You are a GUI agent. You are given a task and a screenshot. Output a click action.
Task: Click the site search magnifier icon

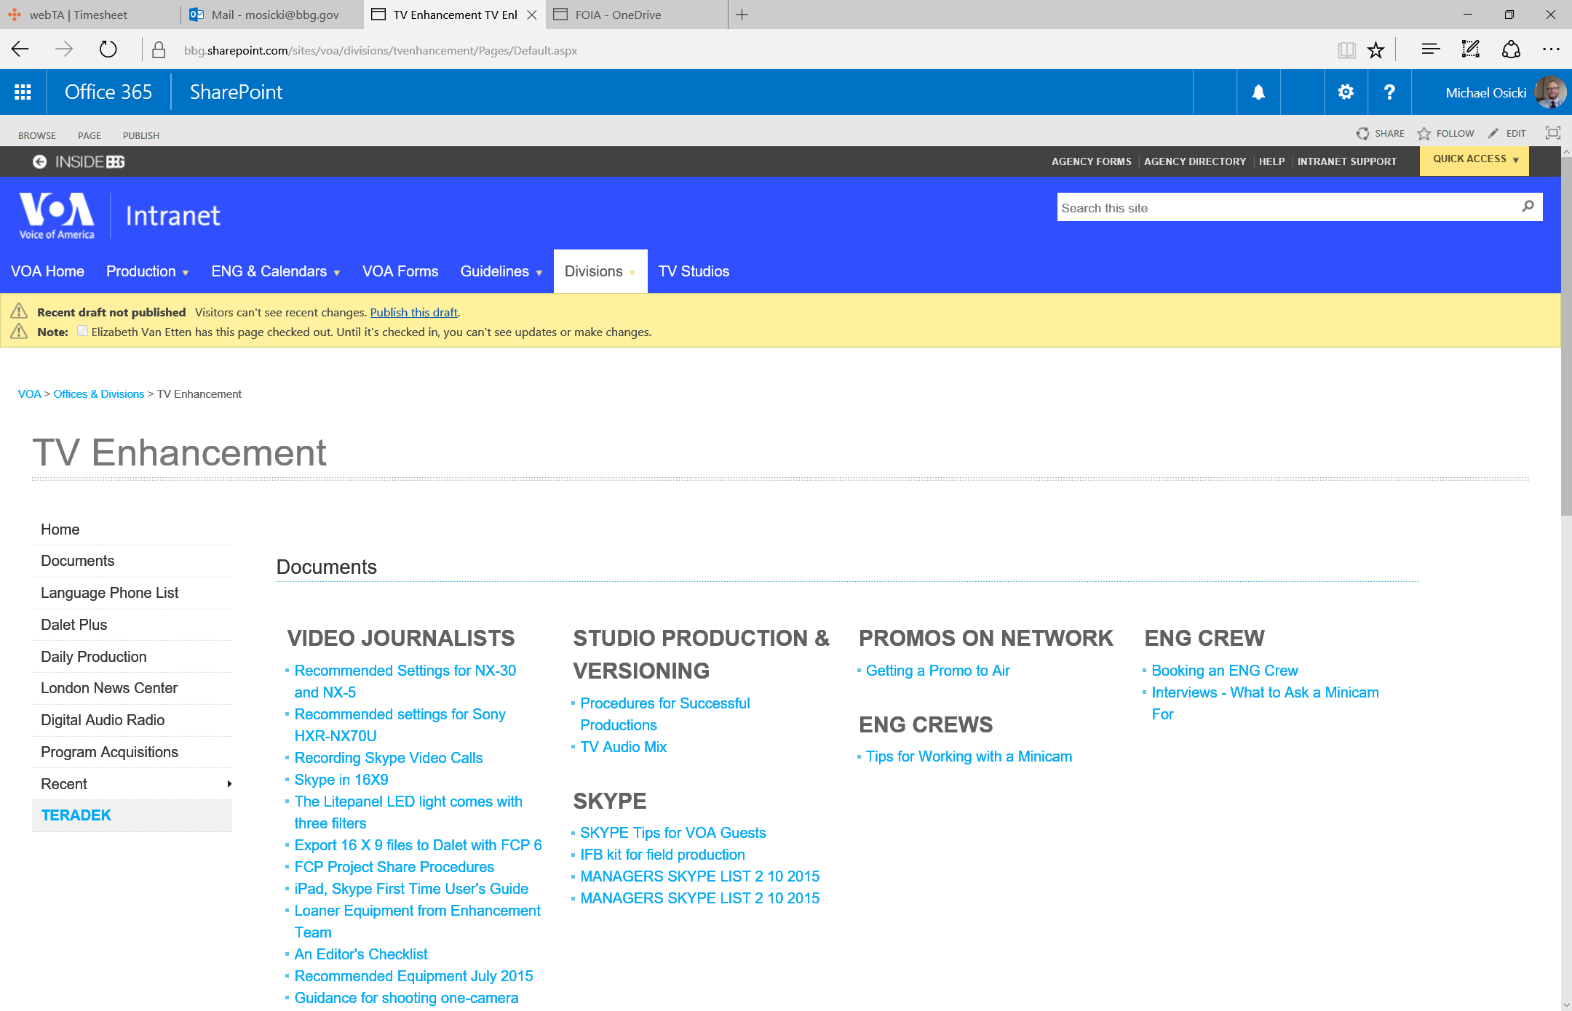pos(1528,207)
